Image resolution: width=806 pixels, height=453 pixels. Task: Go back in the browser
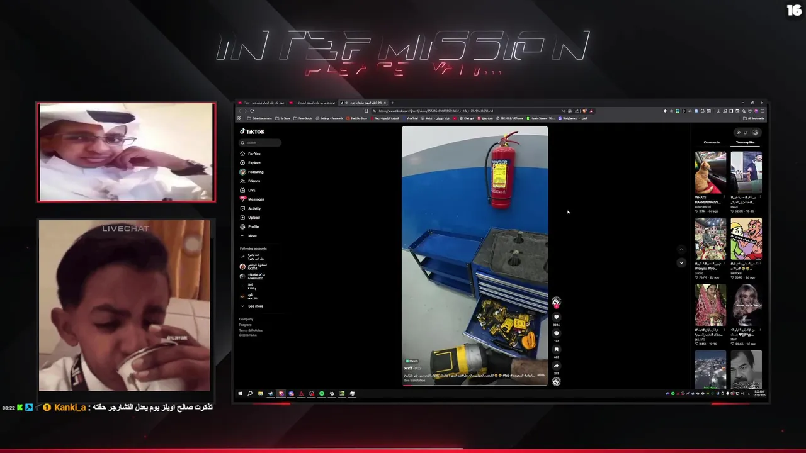coord(239,111)
